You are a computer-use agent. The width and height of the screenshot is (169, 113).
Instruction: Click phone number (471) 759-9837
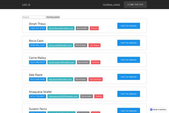[x=38, y=96]
